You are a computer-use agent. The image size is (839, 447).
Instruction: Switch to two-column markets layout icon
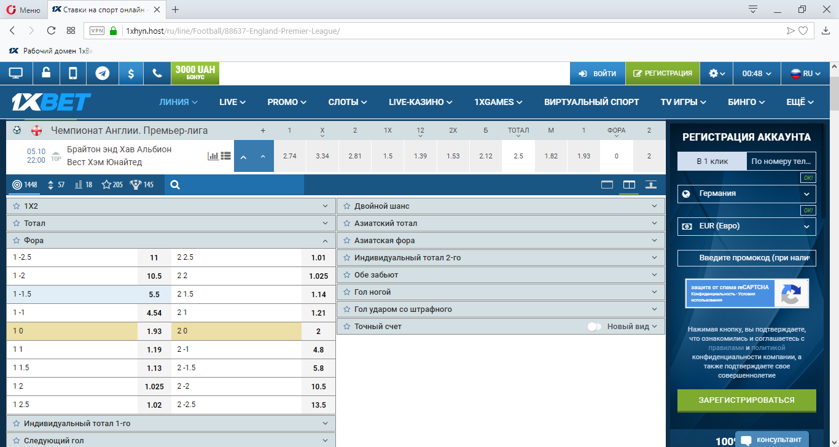(629, 184)
